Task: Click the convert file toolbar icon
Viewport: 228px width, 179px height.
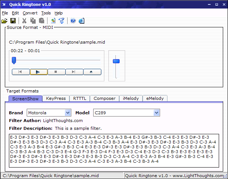Action: [x=53, y=21]
